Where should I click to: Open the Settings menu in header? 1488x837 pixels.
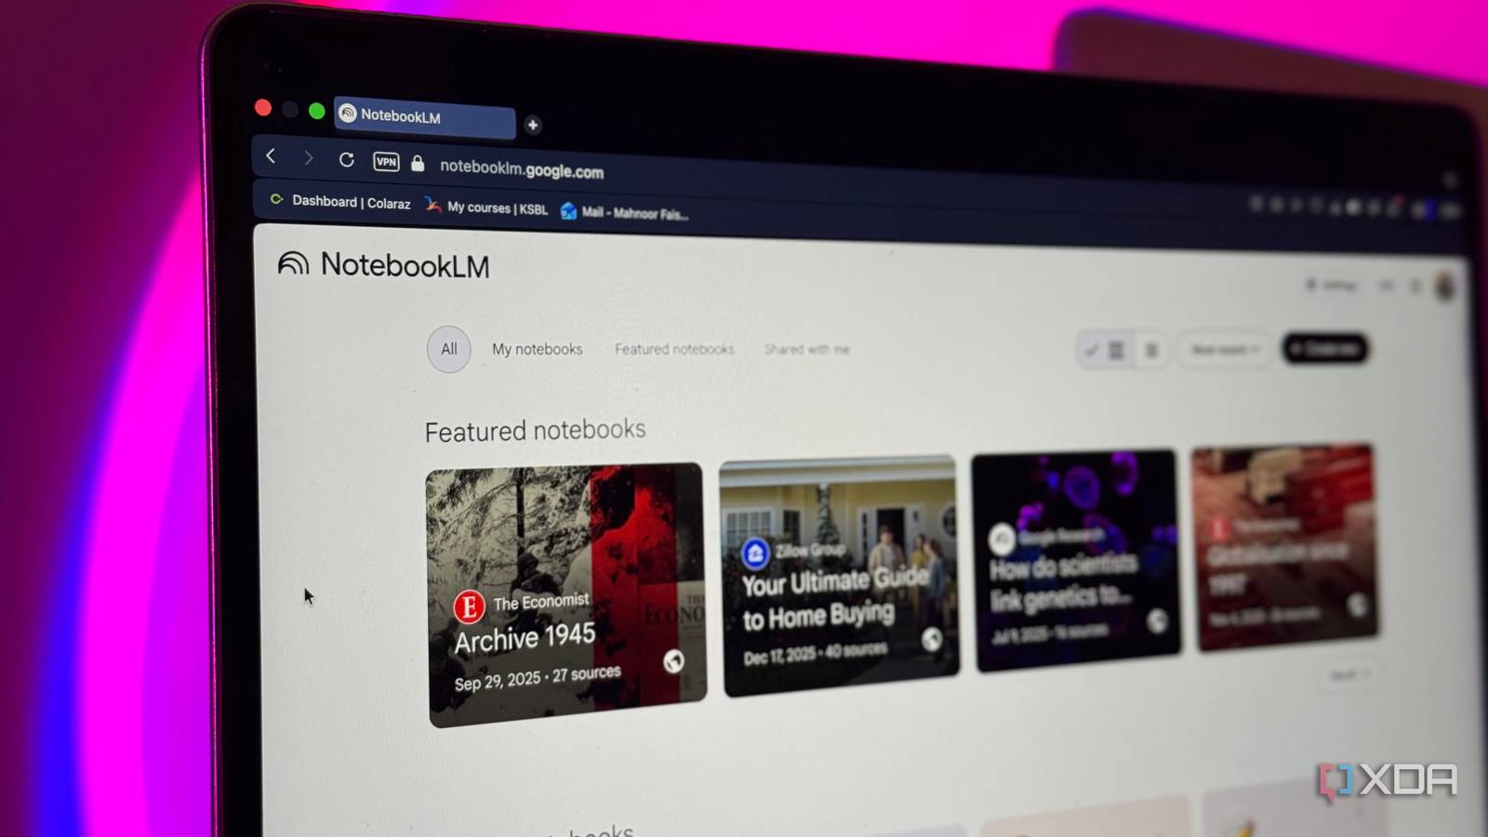point(1333,285)
